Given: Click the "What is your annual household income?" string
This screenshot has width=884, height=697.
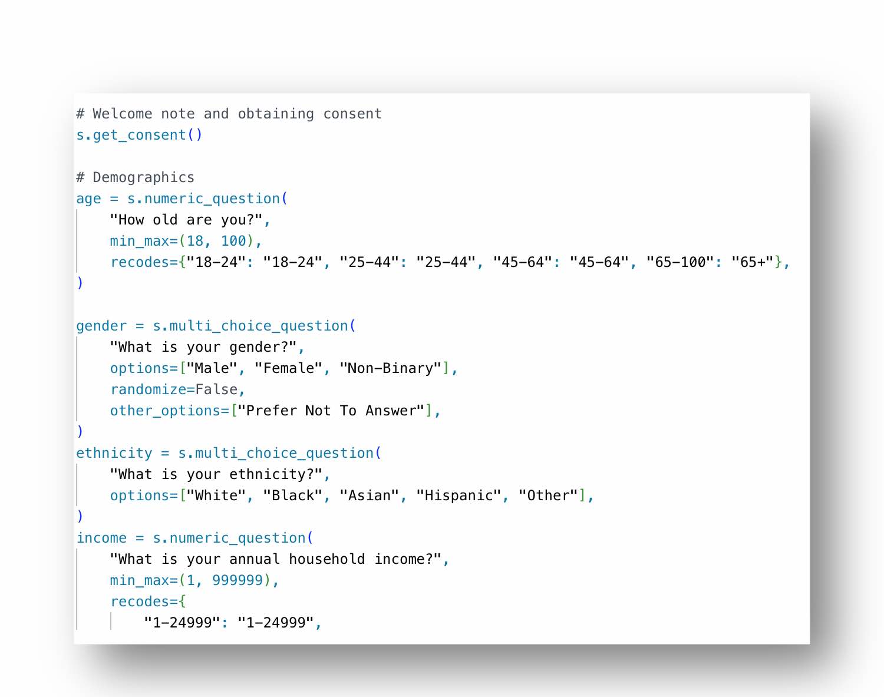Looking at the screenshot, I should pos(275,559).
